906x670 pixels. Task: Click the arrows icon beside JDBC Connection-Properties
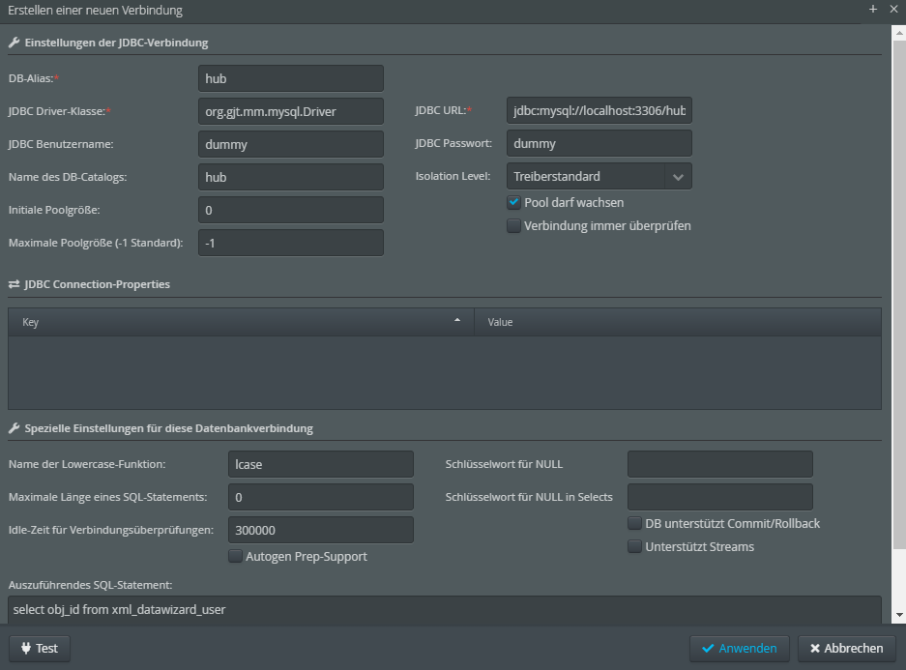[14, 284]
